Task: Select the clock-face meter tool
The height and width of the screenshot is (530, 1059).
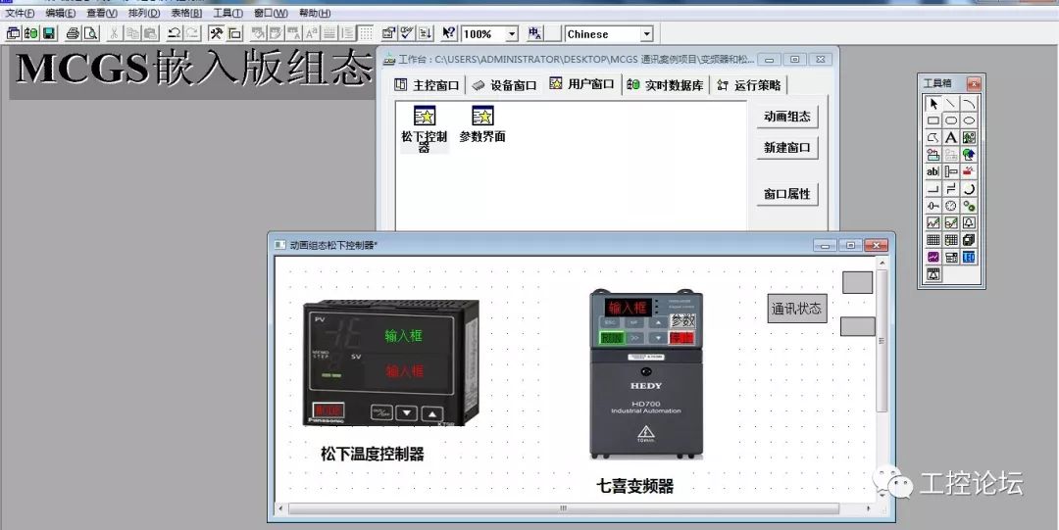Action: click(951, 206)
